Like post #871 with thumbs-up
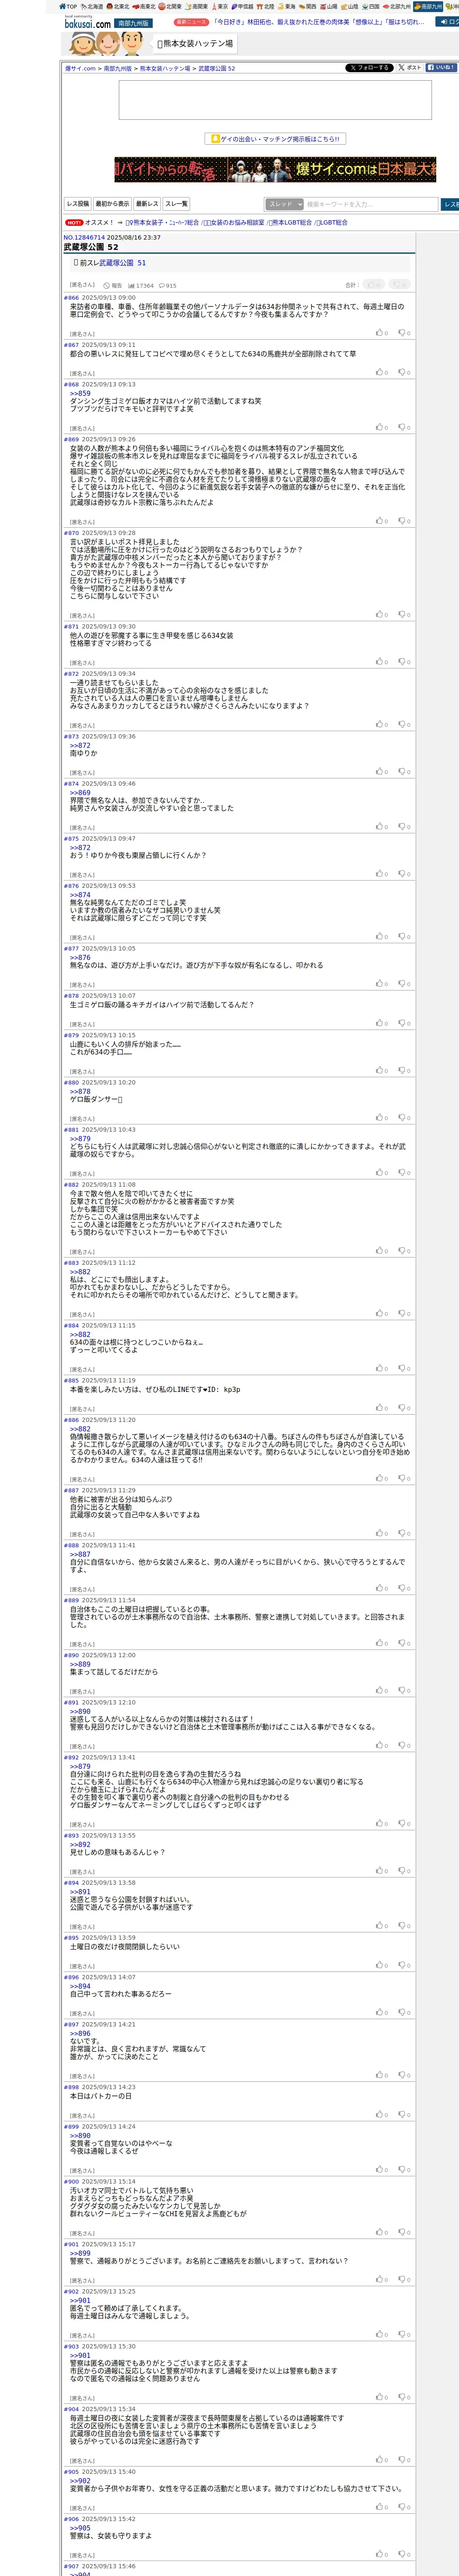 (382, 661)
